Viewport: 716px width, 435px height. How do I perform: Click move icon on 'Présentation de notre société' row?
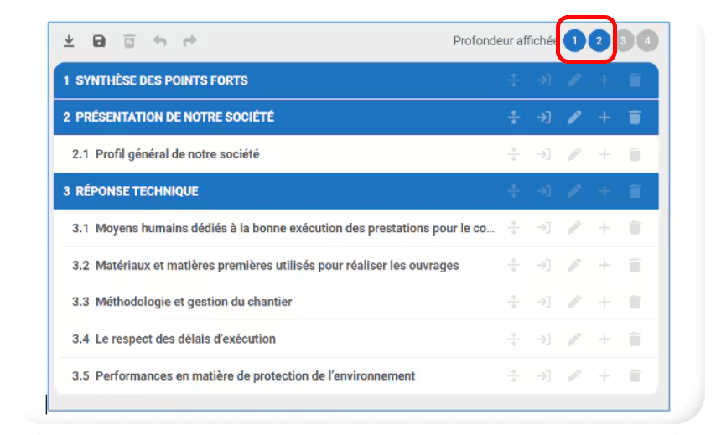[514, 117]
